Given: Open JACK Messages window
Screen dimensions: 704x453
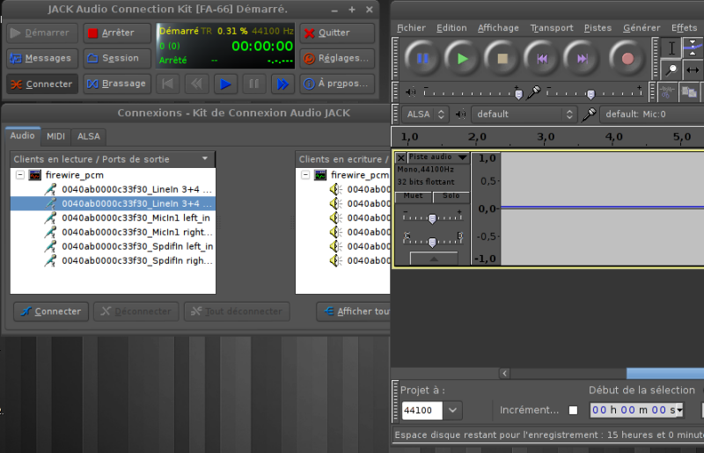Looking at the screenshot, I should [42, 58].
